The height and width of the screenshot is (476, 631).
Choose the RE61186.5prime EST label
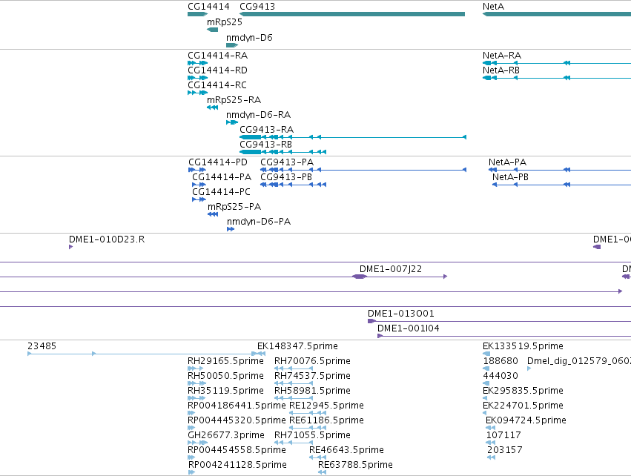pyautogui.click(x=326, y=420)
